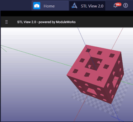Open the notifications bell with 99+ badge
Image resolution: width=133 pixels, height=122 pixels.
point(117,5)
